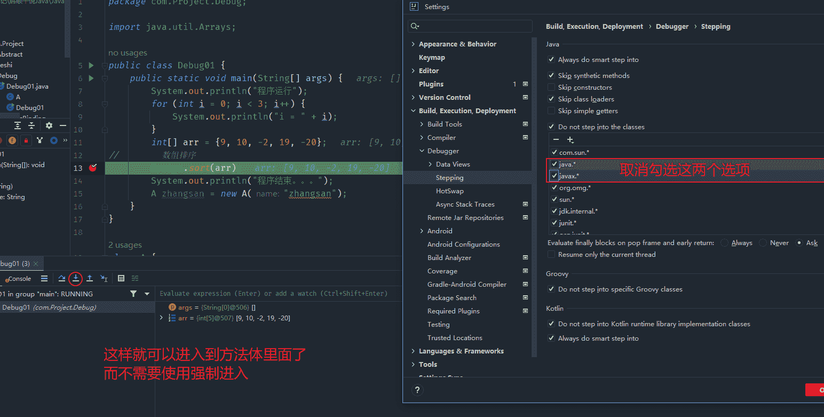Viewport: 824px width, 417px height.
Task: Uncheck the javax.* class filter
Action: tap(554, 176)
